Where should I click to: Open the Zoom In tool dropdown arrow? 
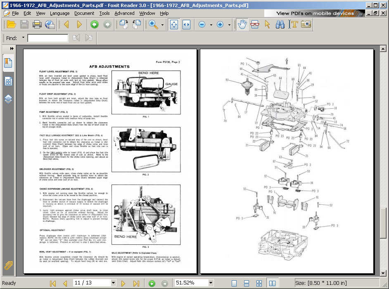click(x=163, y=25)
